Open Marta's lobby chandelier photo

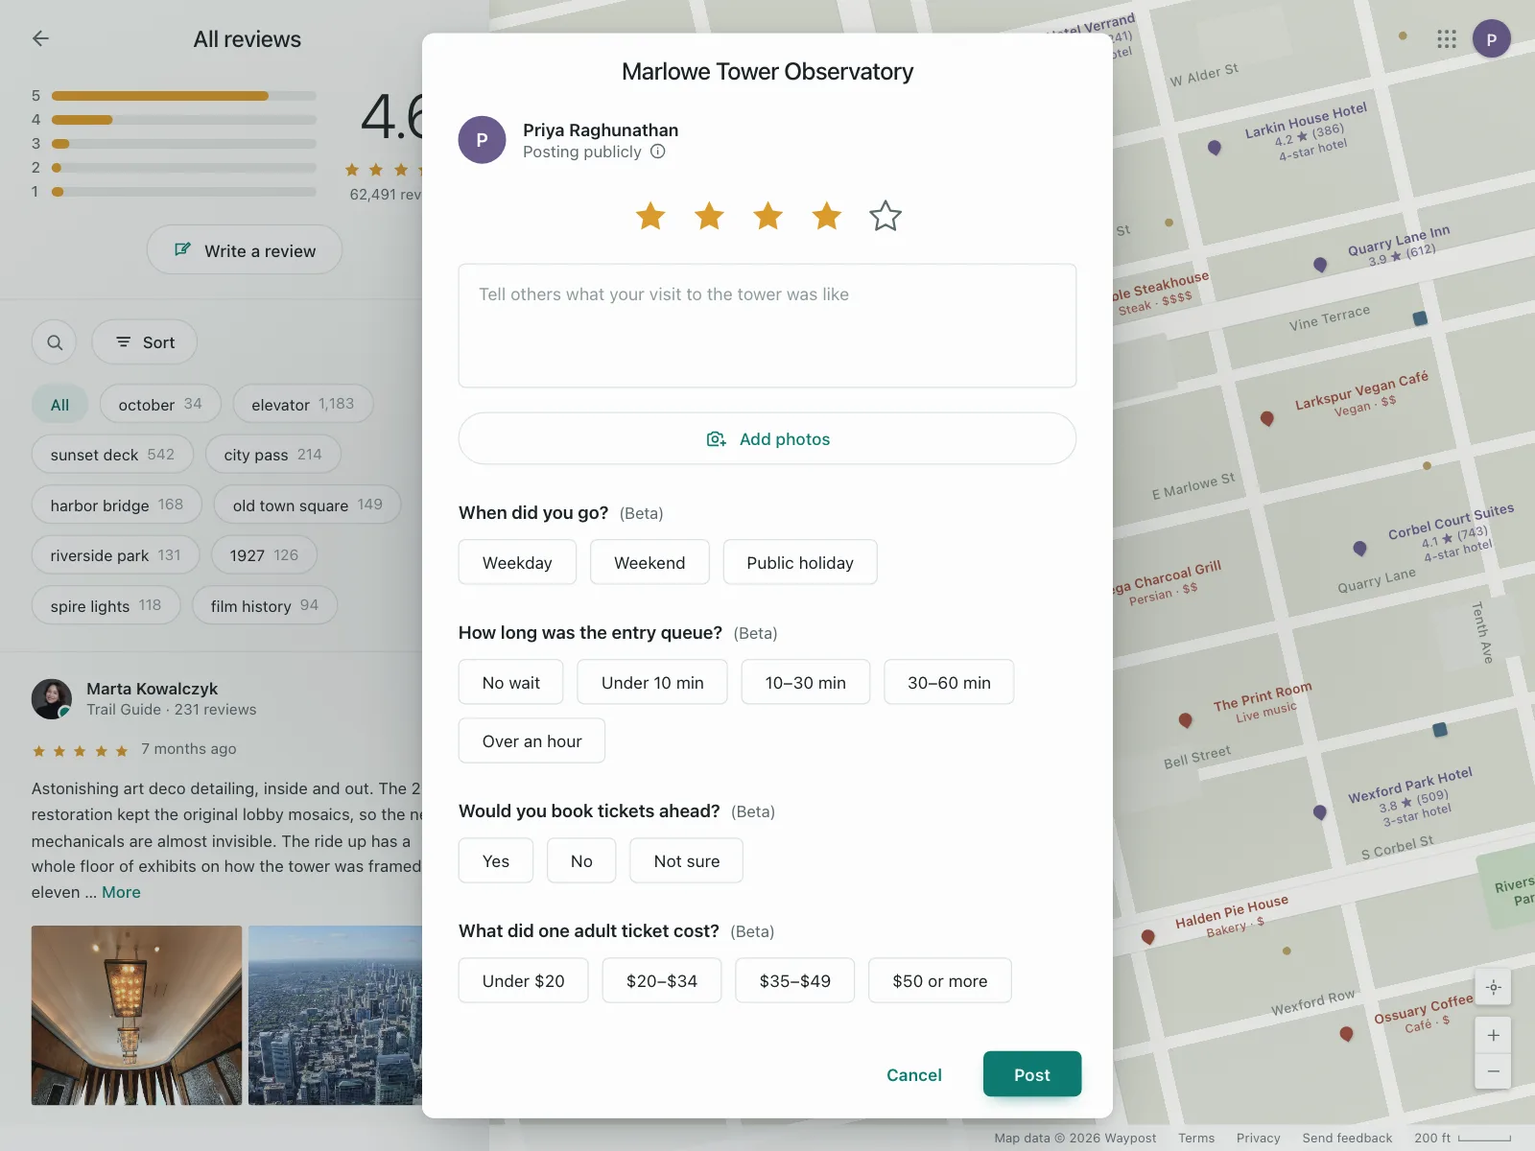[137, 1015]
